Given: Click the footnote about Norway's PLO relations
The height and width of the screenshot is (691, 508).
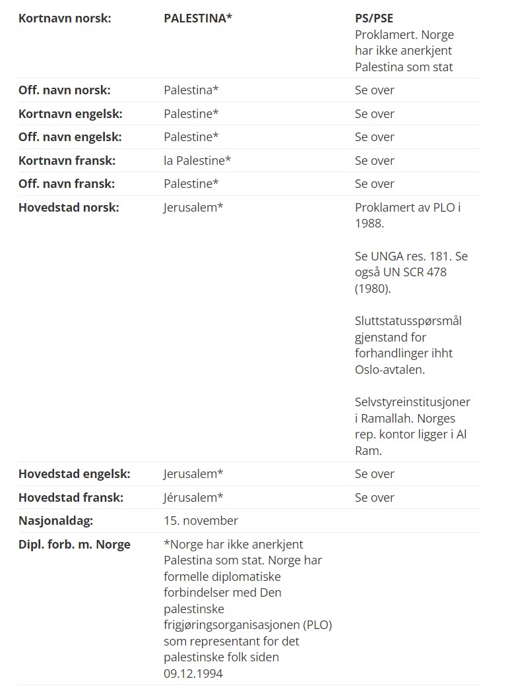Looking at the screenshot, I should pos(247,608).
